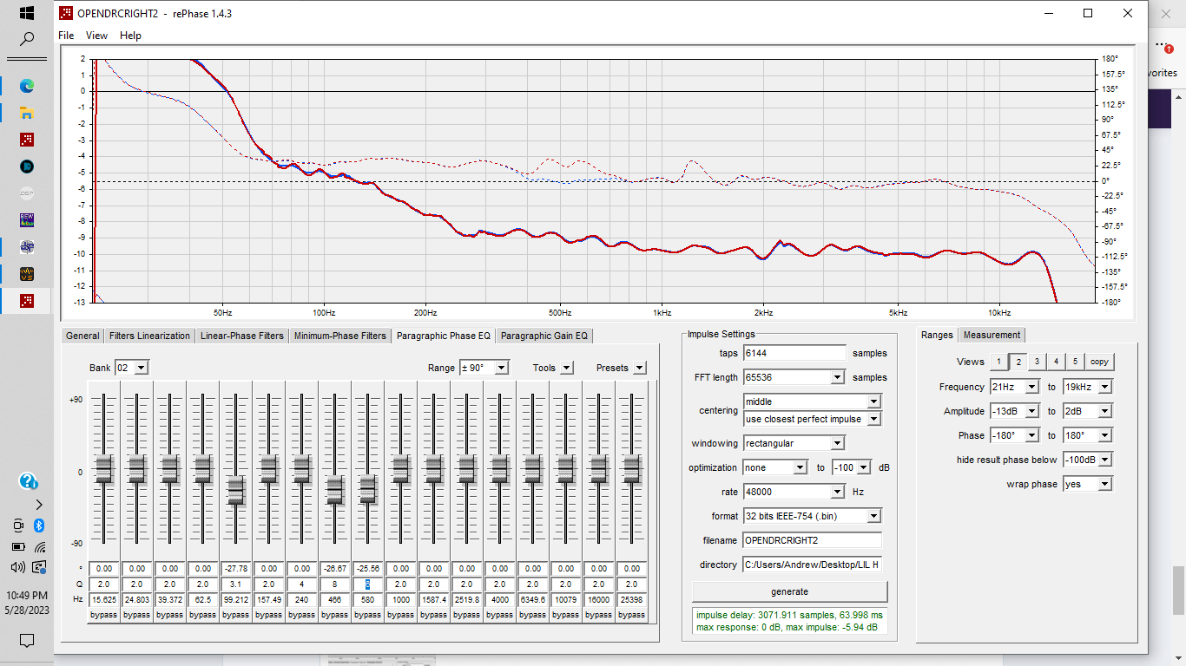The image size is (1186, 666).
Task: Select view 3 button
Action: click(1037, 362)
